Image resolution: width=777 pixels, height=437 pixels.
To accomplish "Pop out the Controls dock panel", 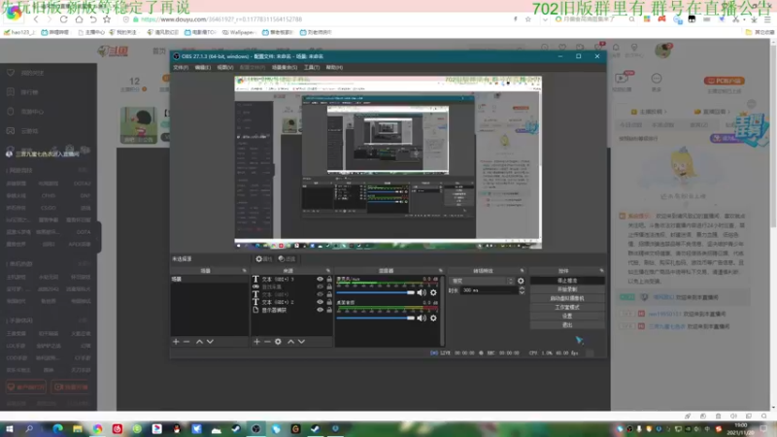I will pyautogui.click(x=601, y=271).
